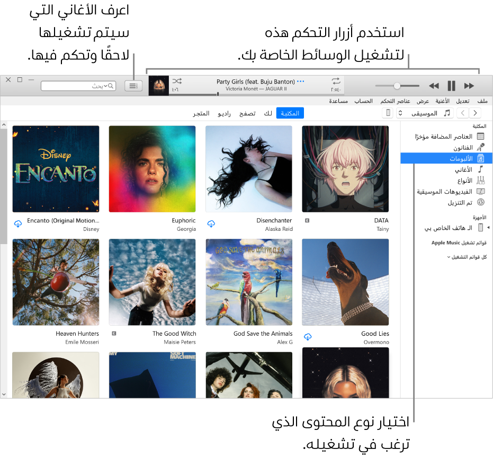Switch to the المكتبة tab

coord(290,113)
